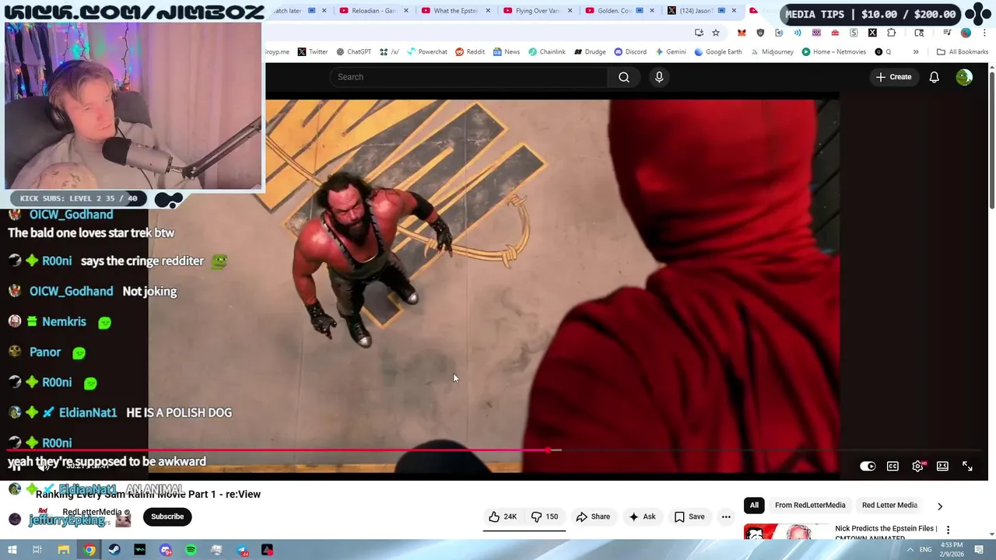
Task: Click the Create button on YouTube
Action: (x=893, y=77)
